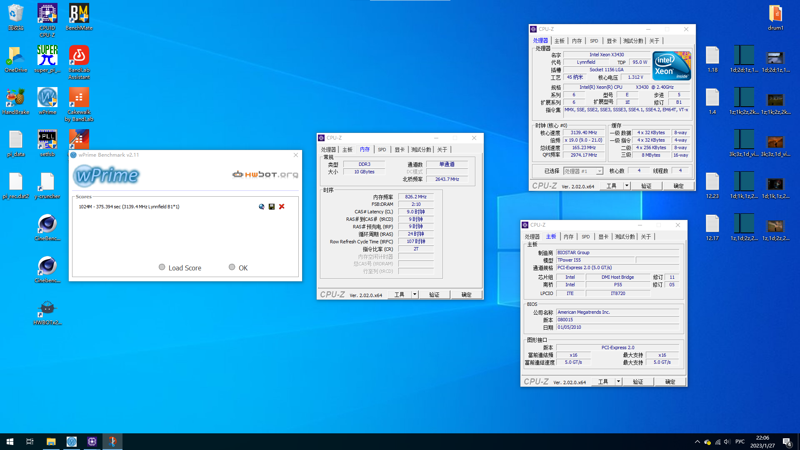Open drum1 folder on desktop
Image resolution: width=800 pixels, height=450 pixels.
775,17
